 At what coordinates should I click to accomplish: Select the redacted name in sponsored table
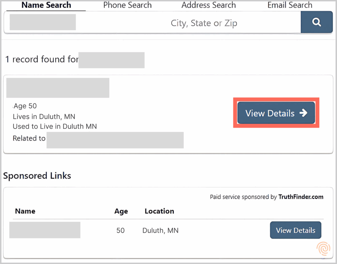(45, 230)
